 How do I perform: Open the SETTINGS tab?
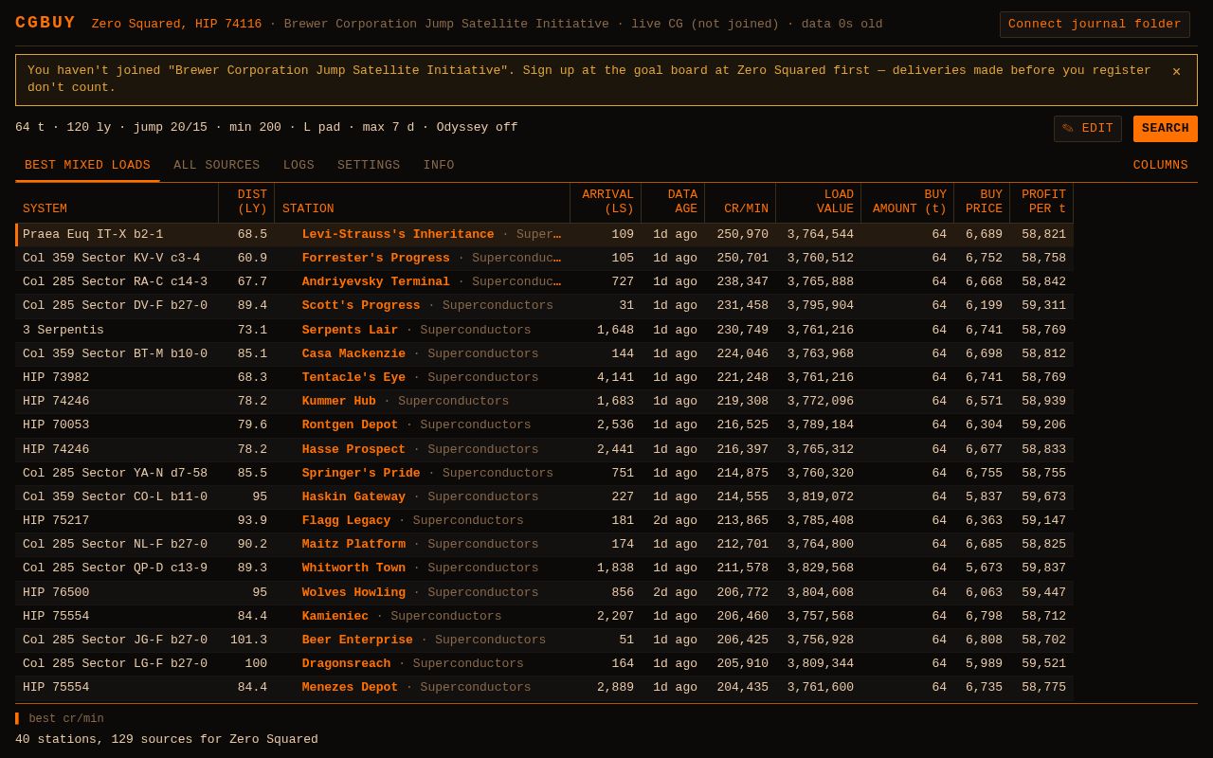369,166
